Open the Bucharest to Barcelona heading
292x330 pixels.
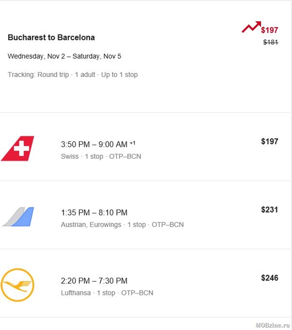51,37
